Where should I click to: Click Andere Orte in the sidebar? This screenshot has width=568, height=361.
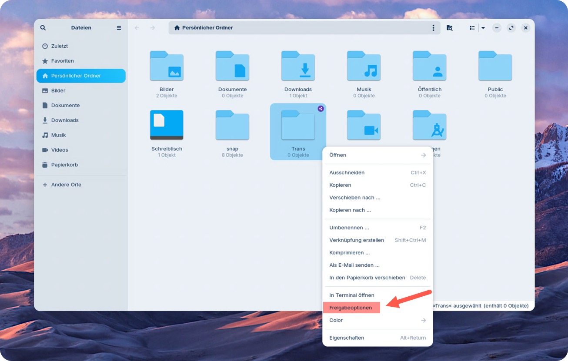pyautogui.click(x=65, y=185)
